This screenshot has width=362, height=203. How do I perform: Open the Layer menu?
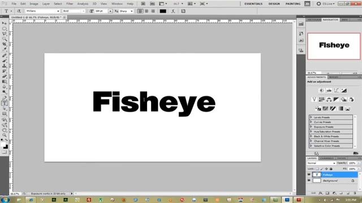tap(46, 4)
